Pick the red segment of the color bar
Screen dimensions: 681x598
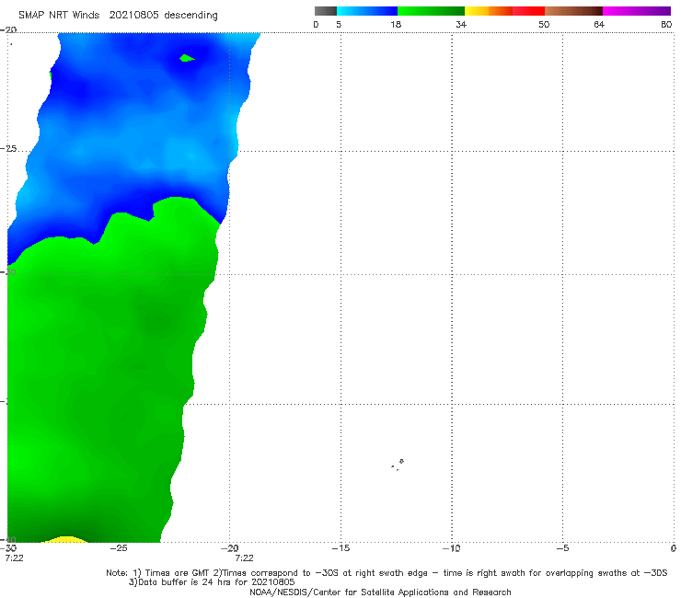click(x=528, y=11)
